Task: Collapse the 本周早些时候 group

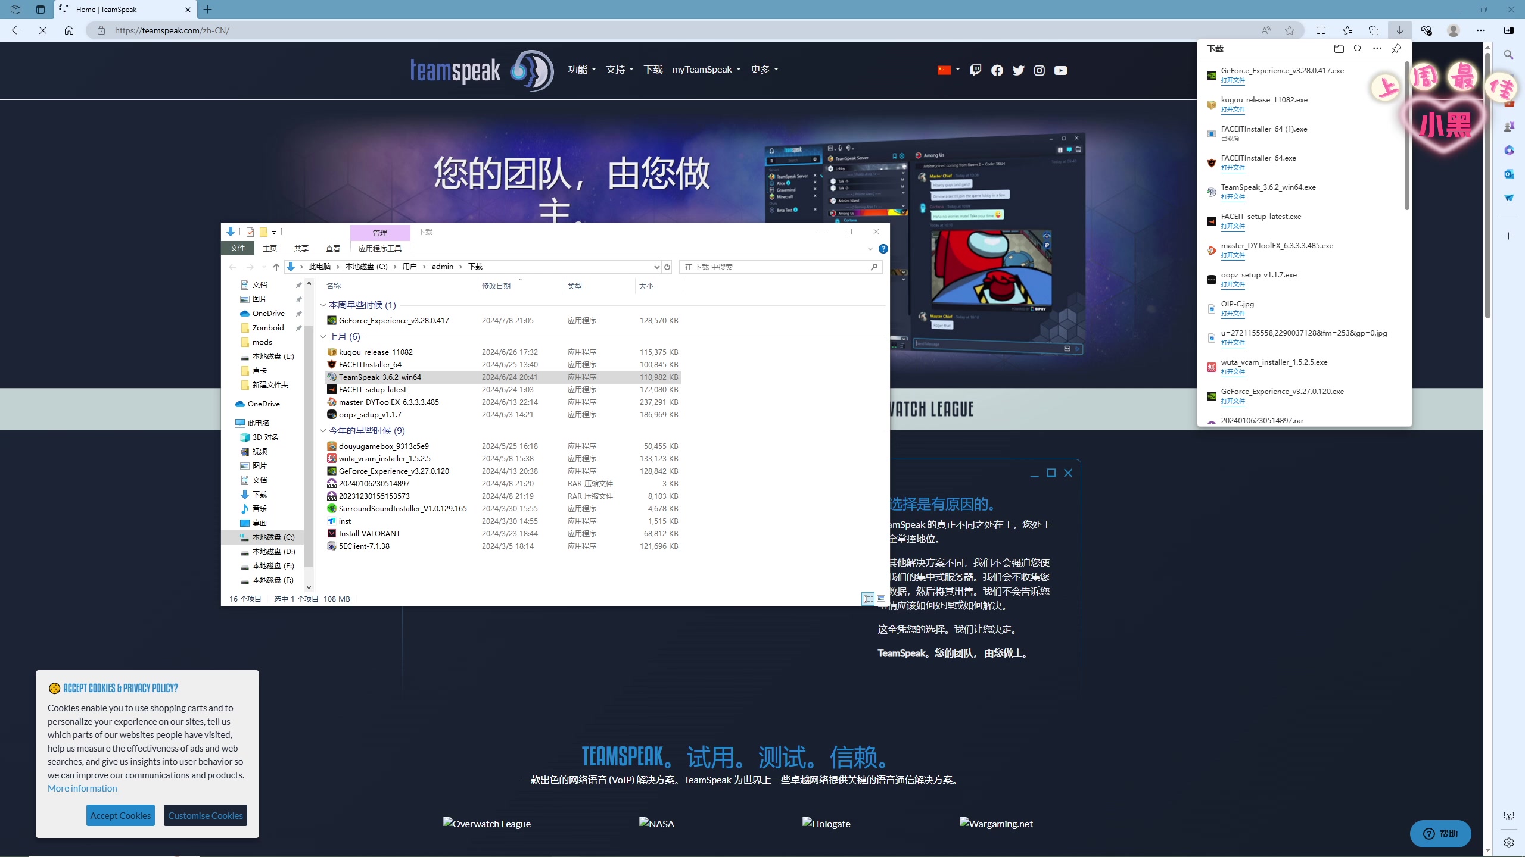Action: (x=323, y=305)
